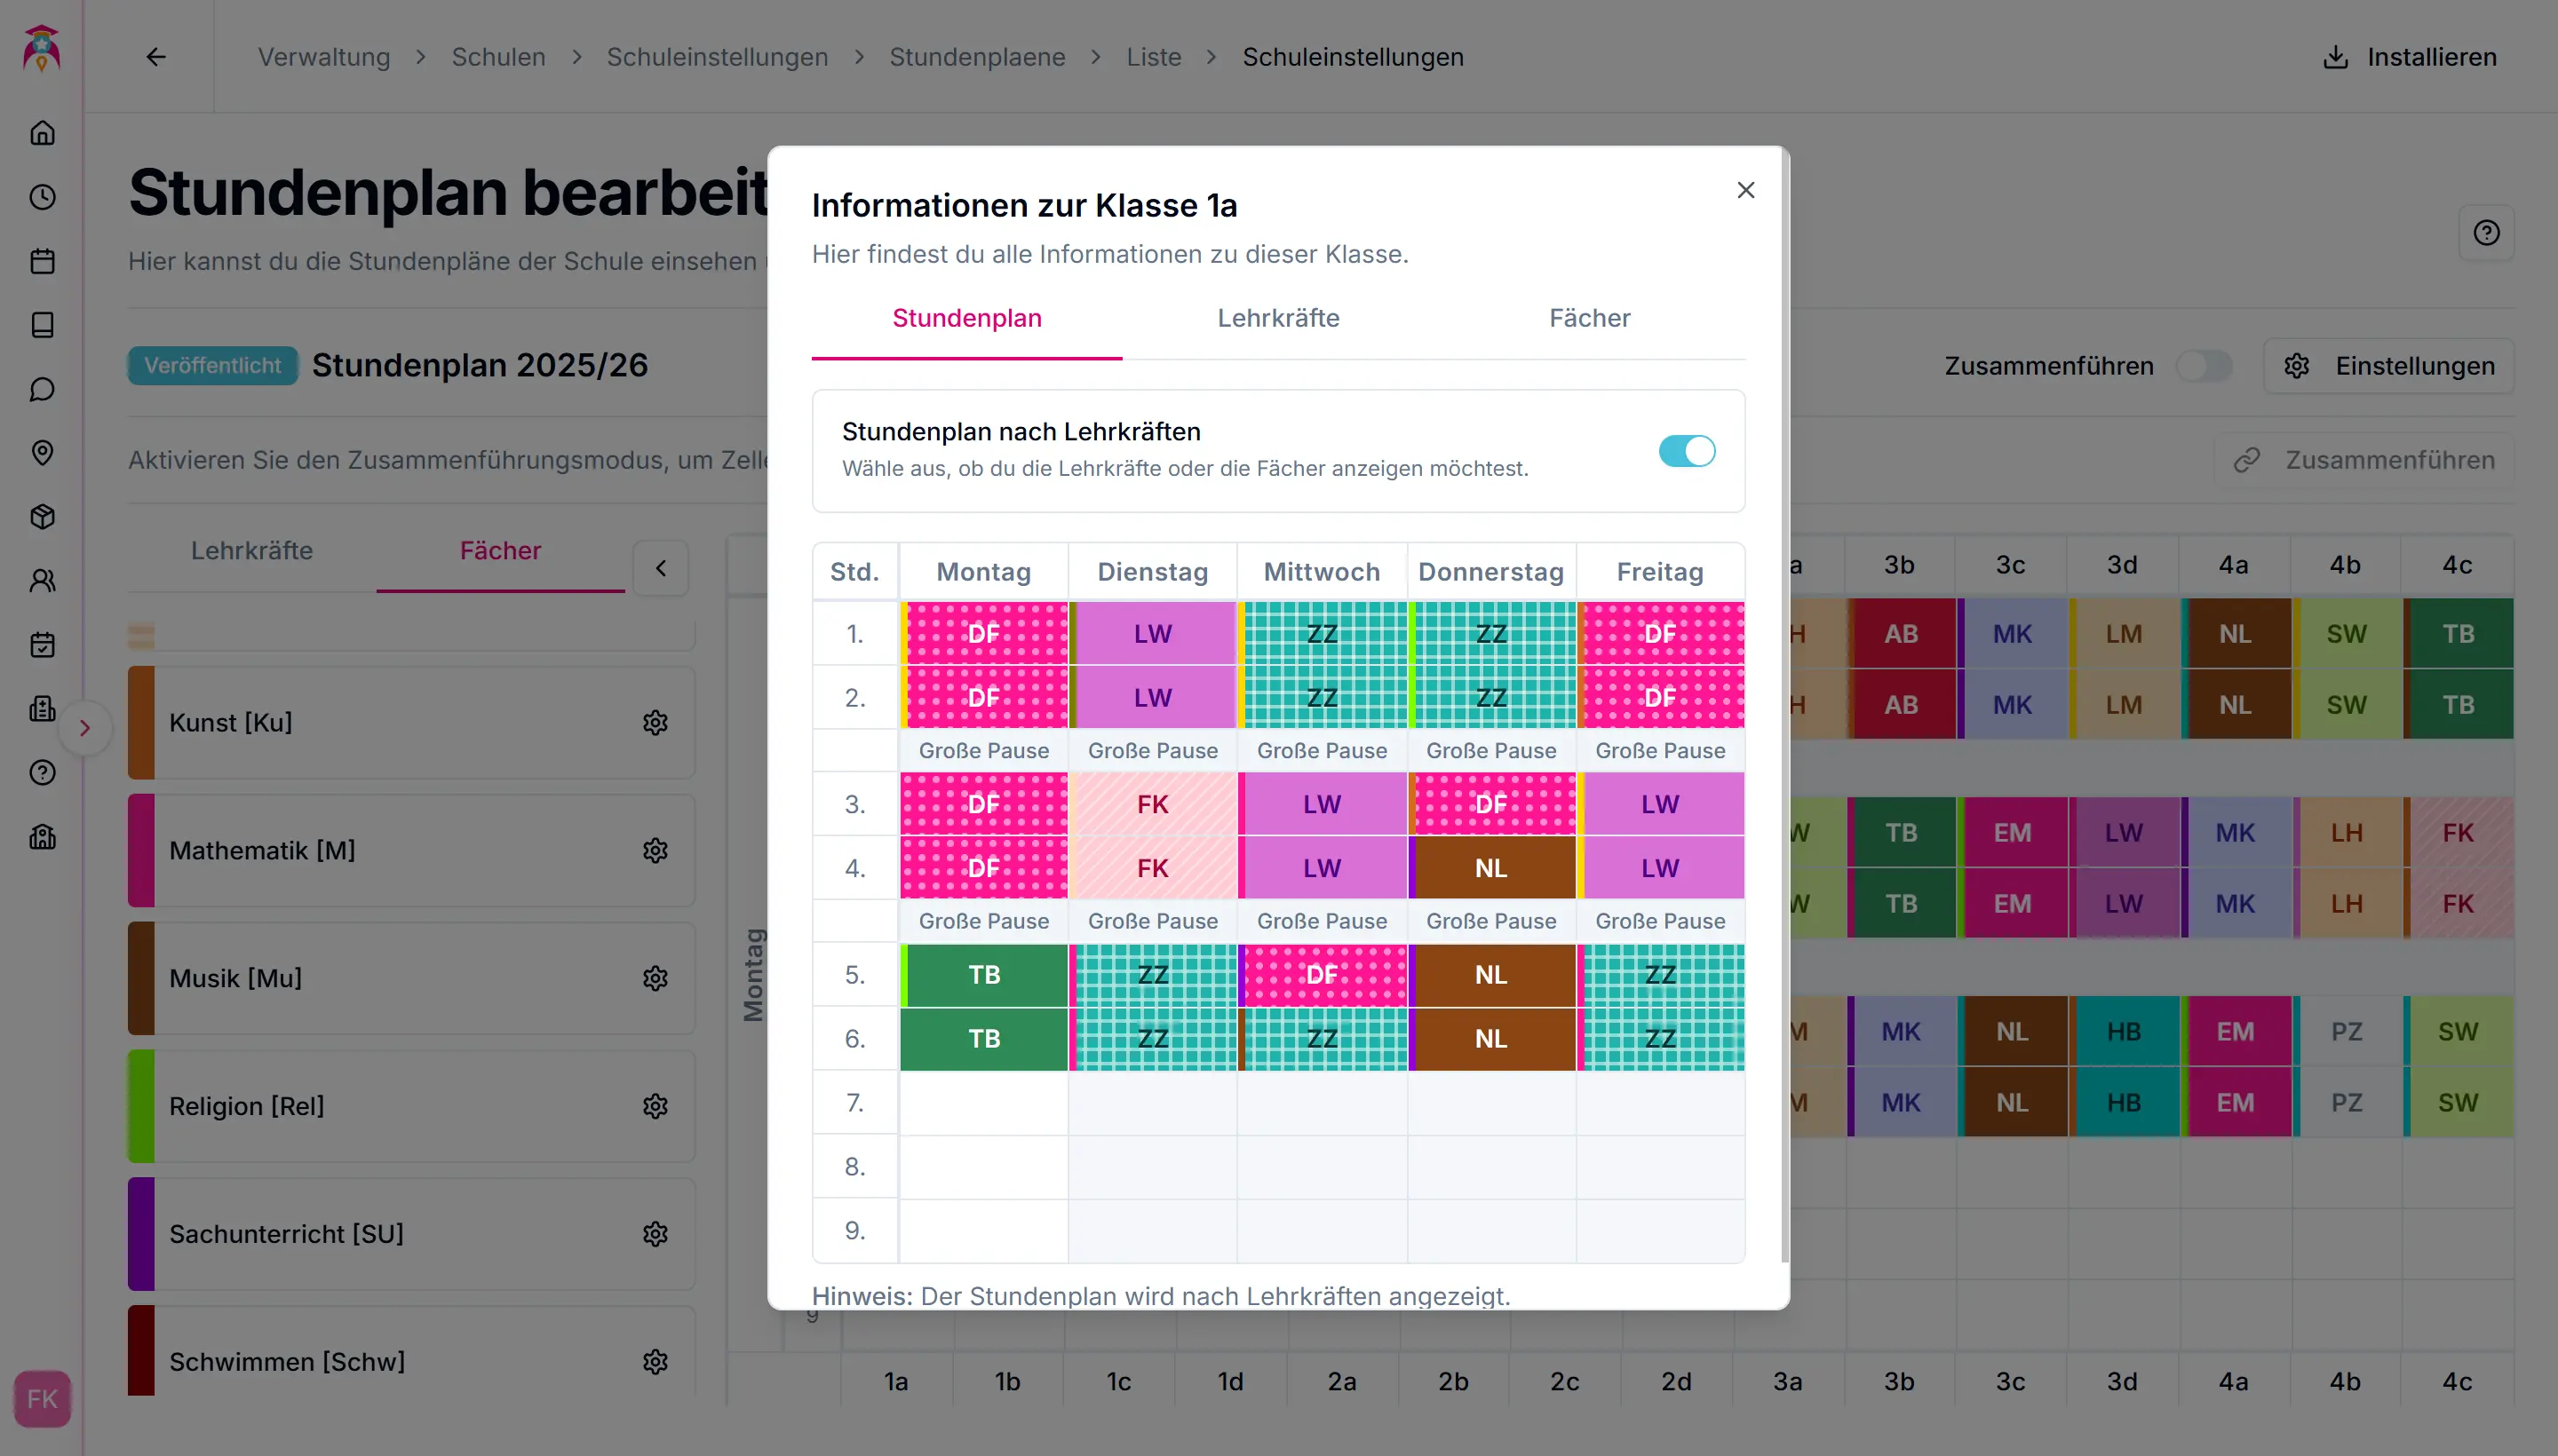Disable the Stundenplan nach Lehrkräften switch
This screenshot has width=2558, height=1456.
point(1687,451)
